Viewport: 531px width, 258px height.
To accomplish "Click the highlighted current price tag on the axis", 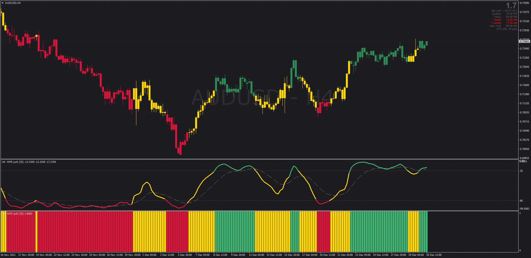I will coord(524,41).
